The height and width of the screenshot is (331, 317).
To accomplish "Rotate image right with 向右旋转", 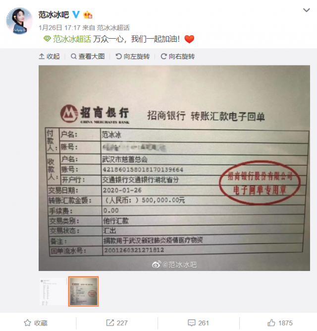I will pyautogui.click(x=178, y=57).
